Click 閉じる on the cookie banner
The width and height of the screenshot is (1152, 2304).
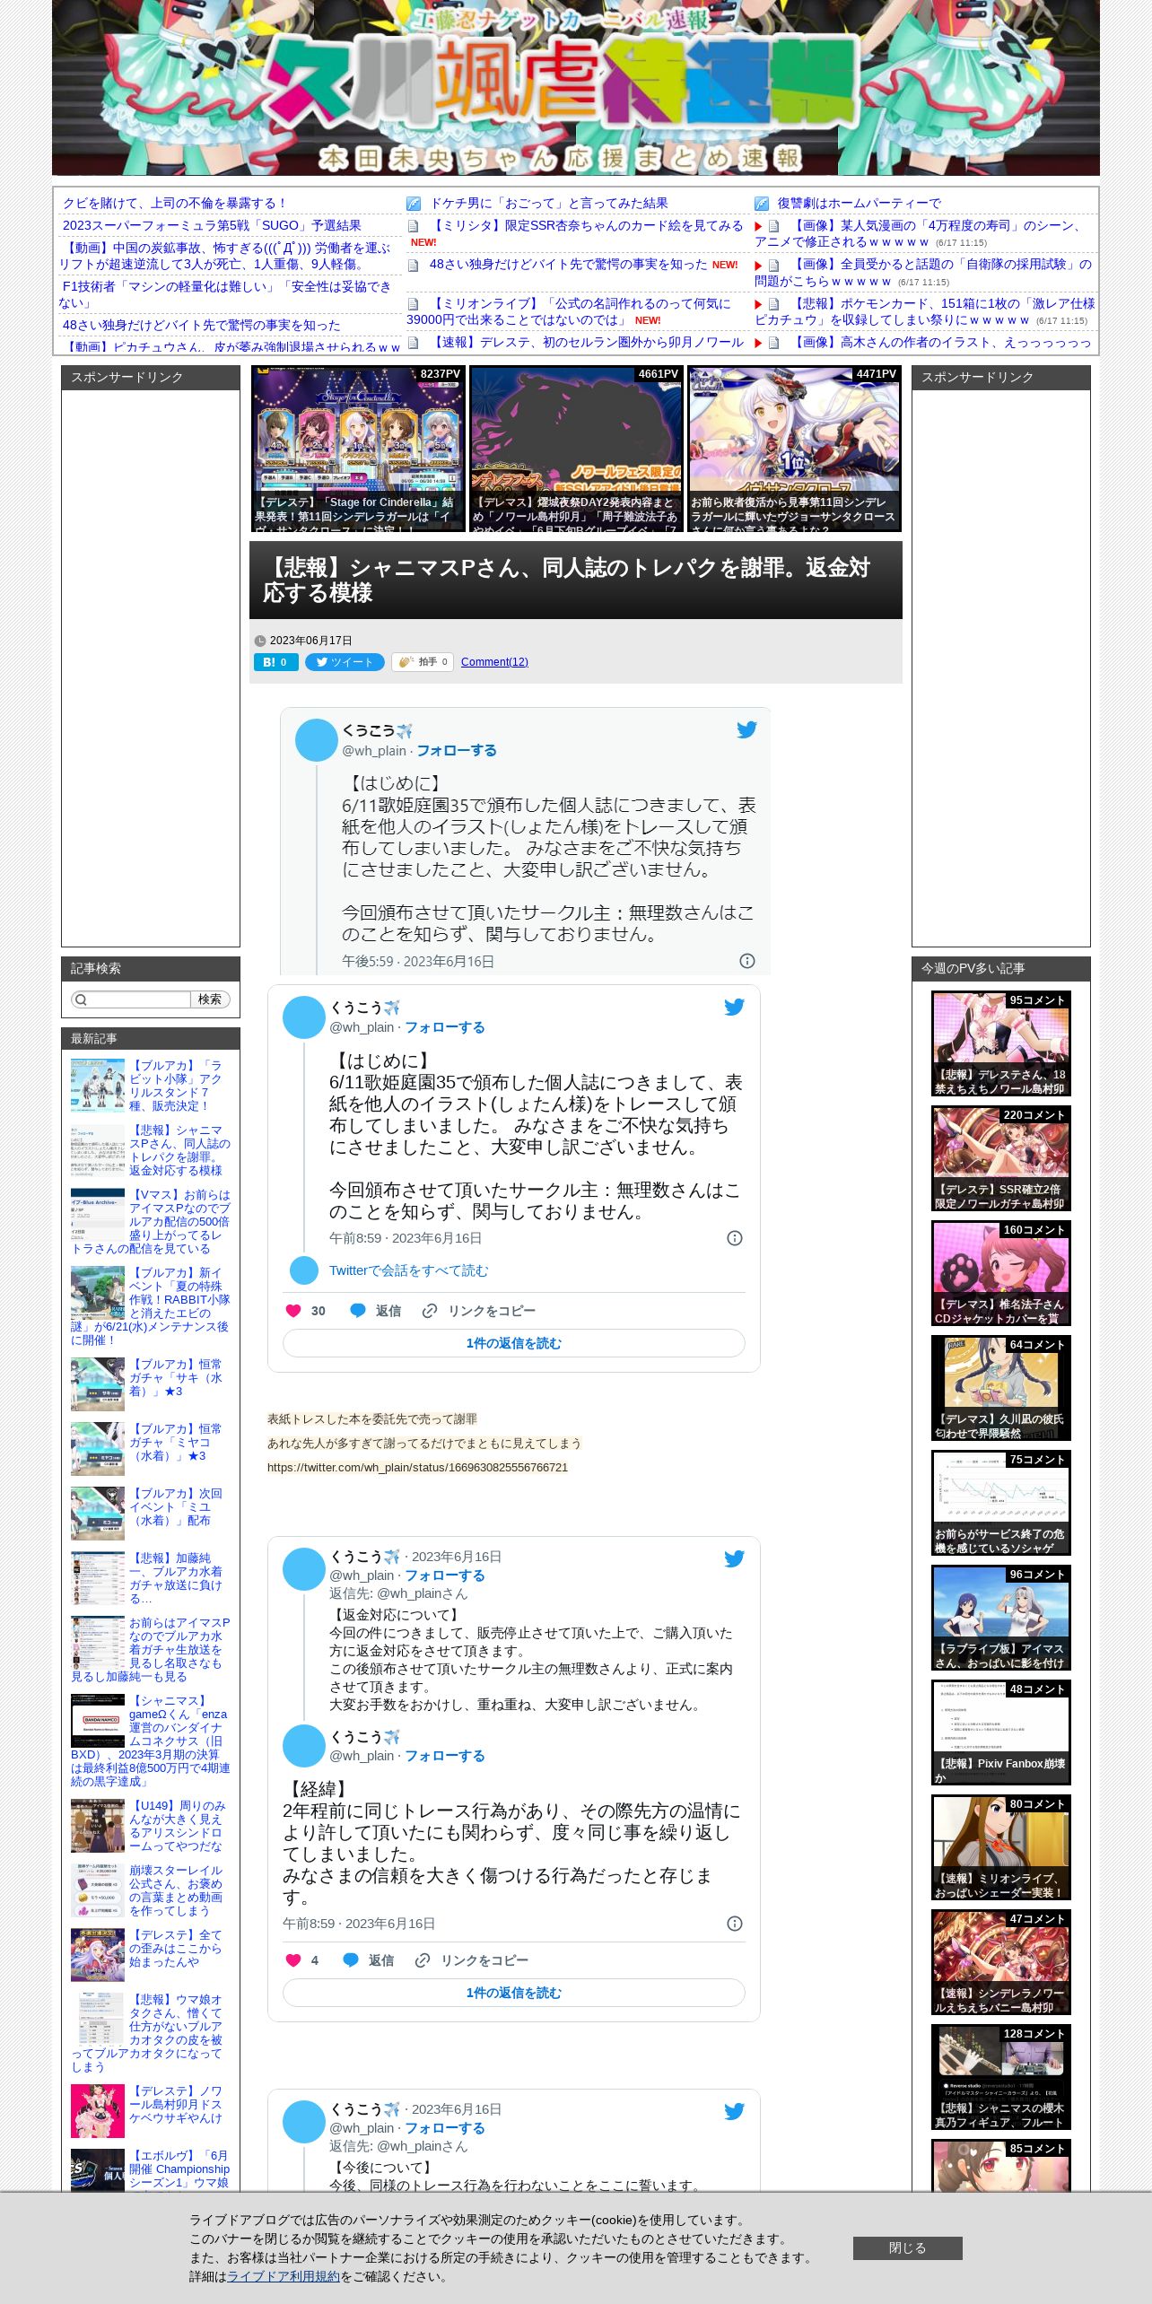tap(908, 2247)
